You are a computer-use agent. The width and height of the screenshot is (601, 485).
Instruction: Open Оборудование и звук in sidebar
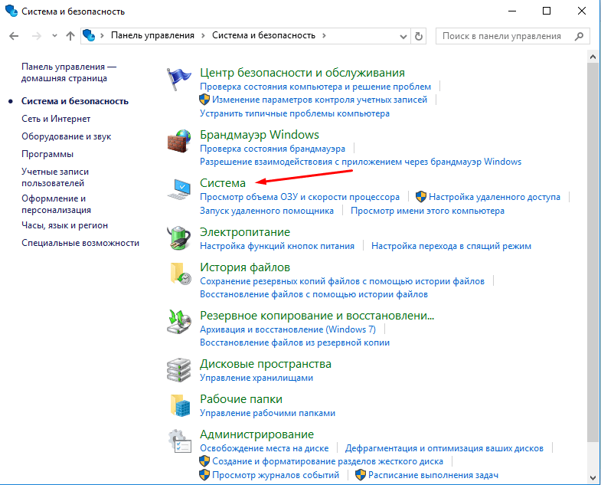67,136
